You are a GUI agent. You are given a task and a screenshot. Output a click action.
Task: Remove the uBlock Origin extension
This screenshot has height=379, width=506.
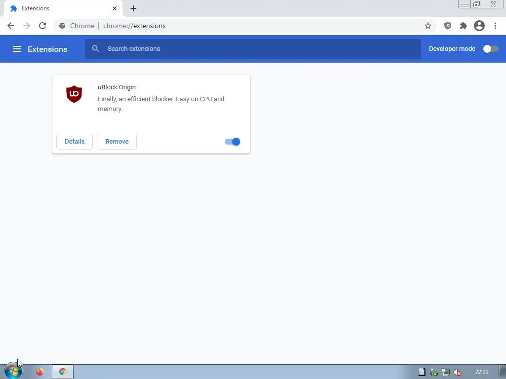click(x=117, y=142)
